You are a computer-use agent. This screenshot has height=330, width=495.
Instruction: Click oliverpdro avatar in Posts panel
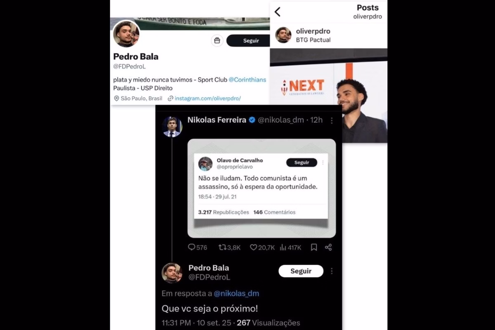(x=283, y=35)
